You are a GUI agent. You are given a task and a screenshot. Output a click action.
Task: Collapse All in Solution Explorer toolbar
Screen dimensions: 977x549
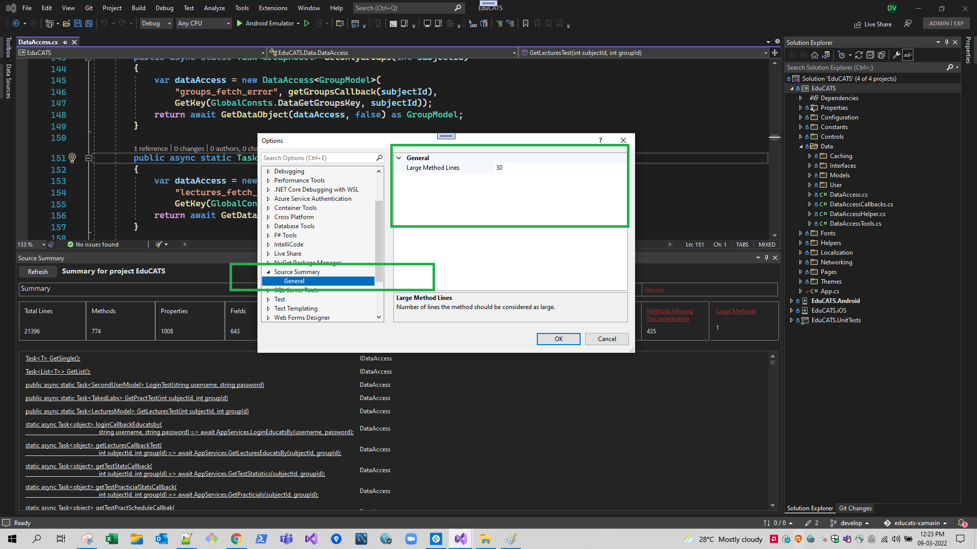click(870, 55)
